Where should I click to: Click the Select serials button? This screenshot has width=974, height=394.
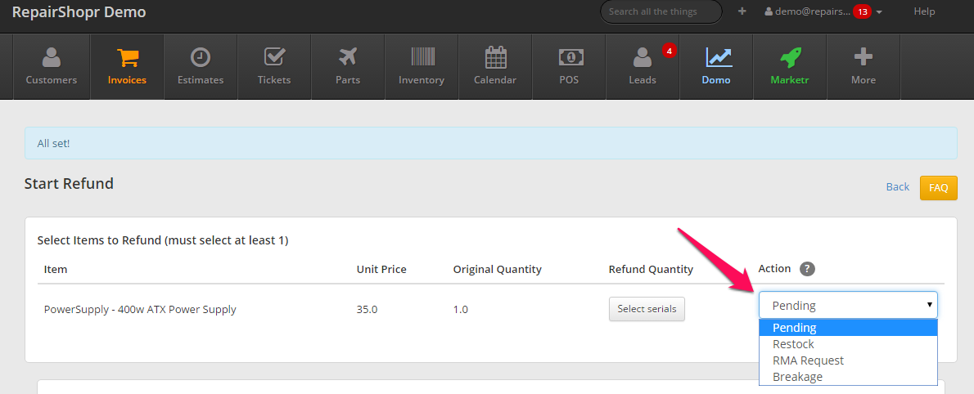tap(647, 309)
